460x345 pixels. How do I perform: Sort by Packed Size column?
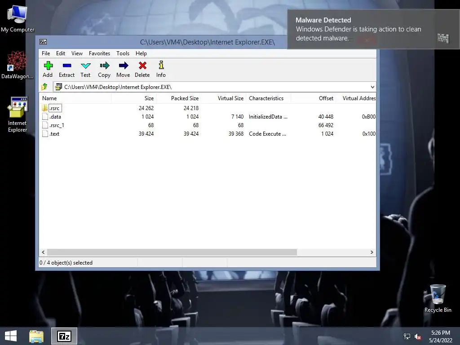[178, 98]
